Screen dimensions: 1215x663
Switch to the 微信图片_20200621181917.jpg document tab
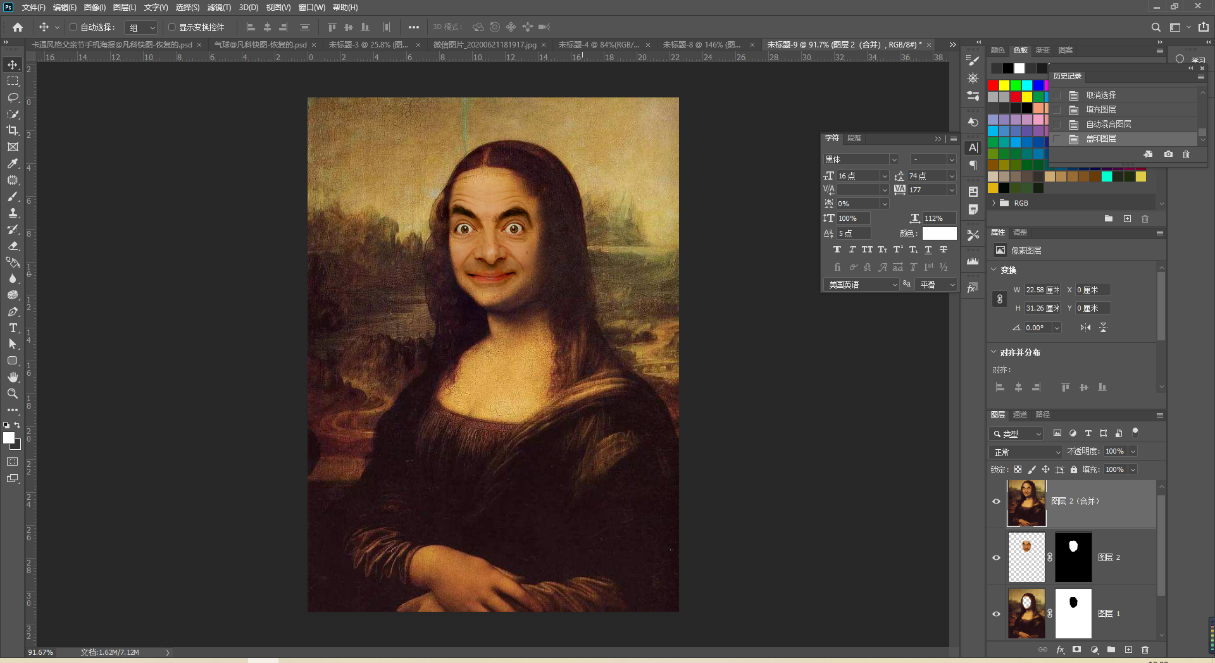pyautogui.click(x=485, y=45)
